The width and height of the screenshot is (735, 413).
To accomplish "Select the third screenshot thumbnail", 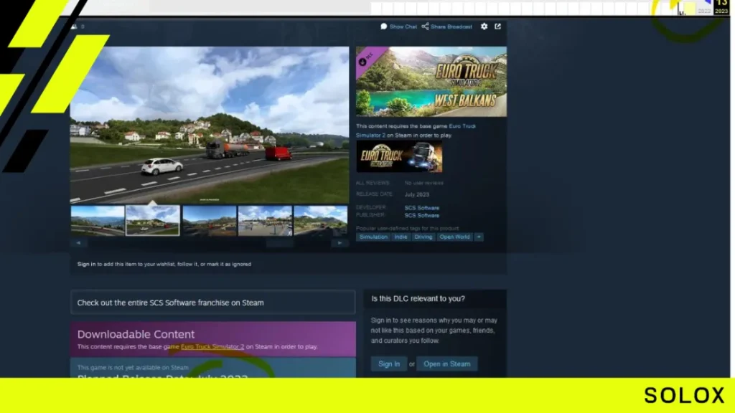I will [210, 221].
